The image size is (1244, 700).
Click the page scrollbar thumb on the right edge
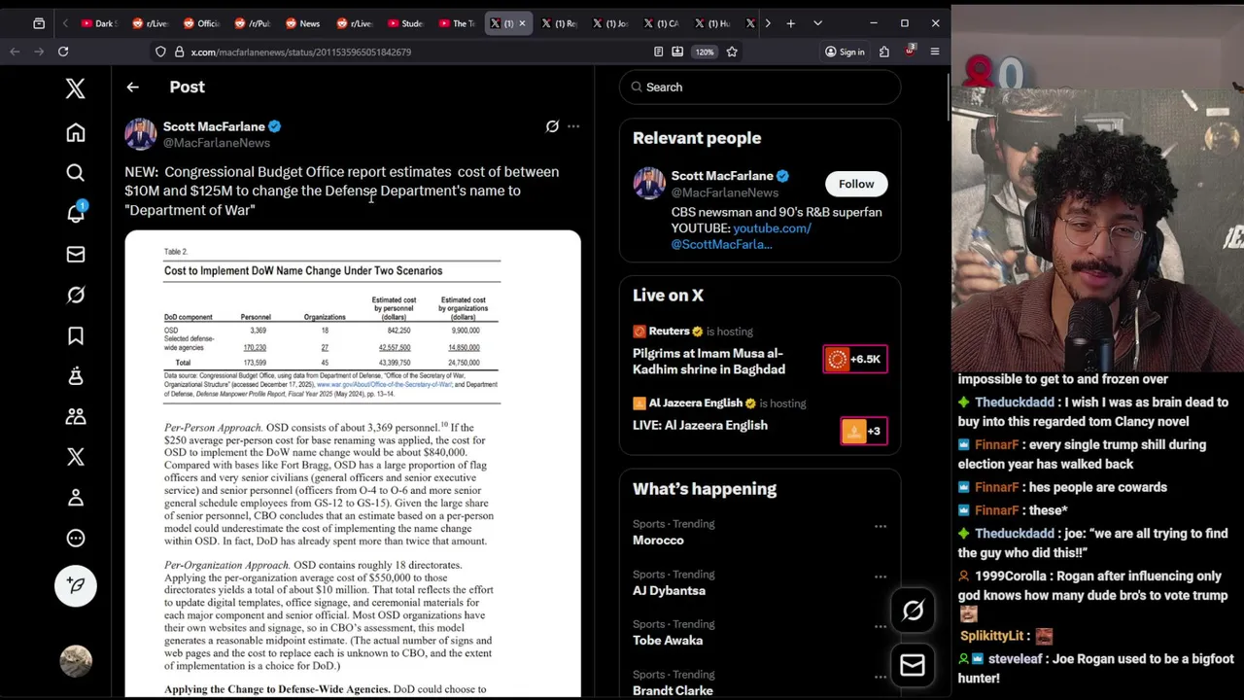click(948, 95)
